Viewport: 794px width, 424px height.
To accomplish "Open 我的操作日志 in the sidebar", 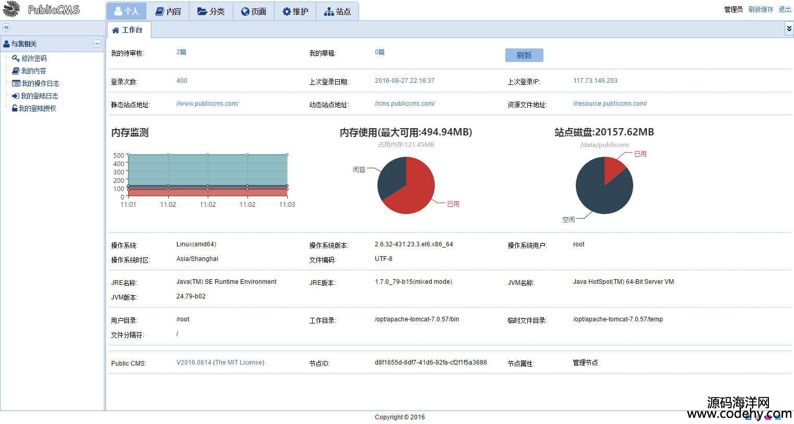I will tap(40, 83).
